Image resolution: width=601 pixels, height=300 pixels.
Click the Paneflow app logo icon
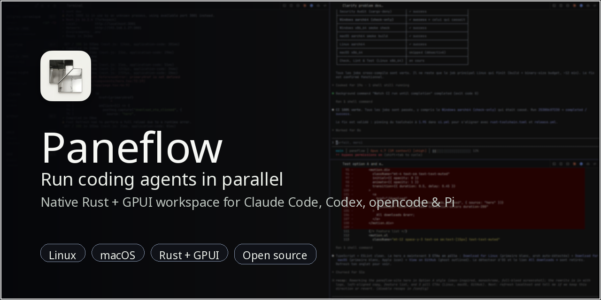(x=66, y=76)
